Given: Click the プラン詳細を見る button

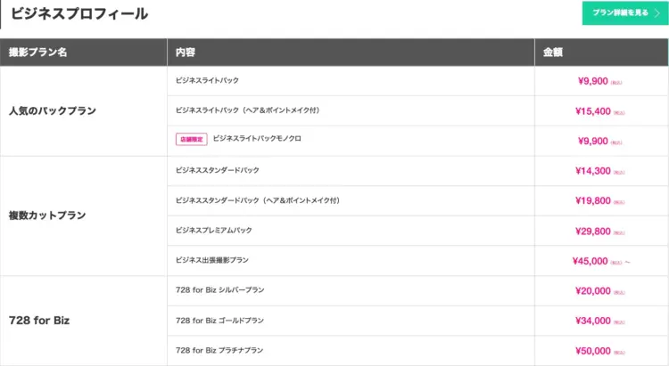Looking at the screenshot, I should [620, 13].
